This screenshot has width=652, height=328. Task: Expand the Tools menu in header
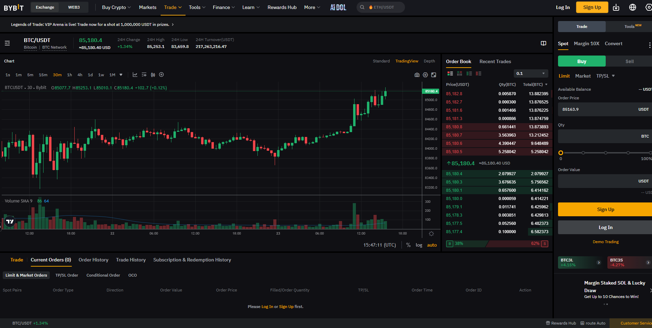click(197, 7)
